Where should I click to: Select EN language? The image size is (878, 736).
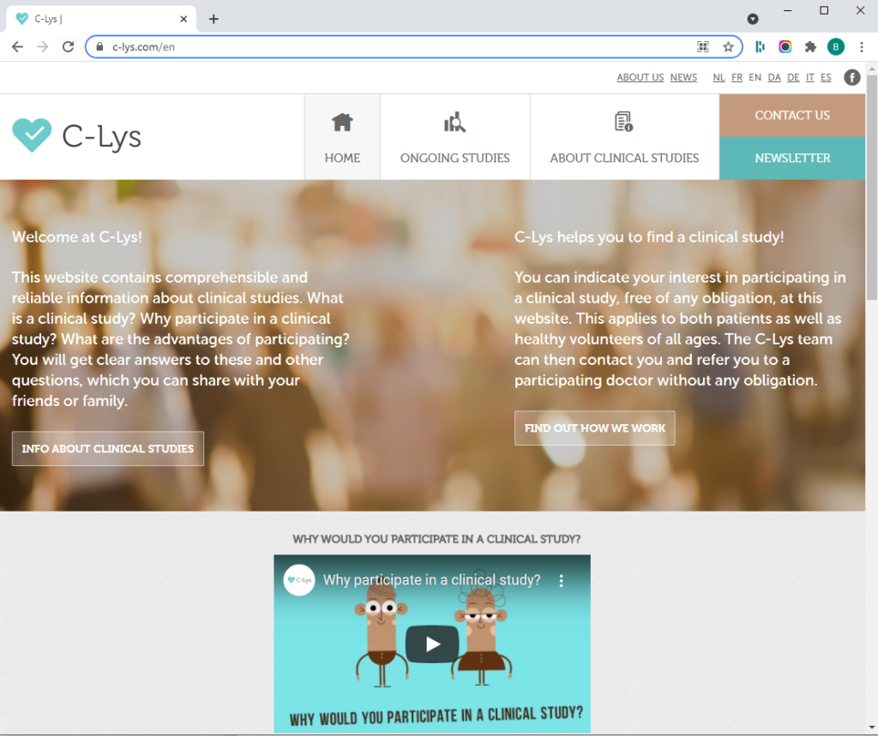(755, 77)
